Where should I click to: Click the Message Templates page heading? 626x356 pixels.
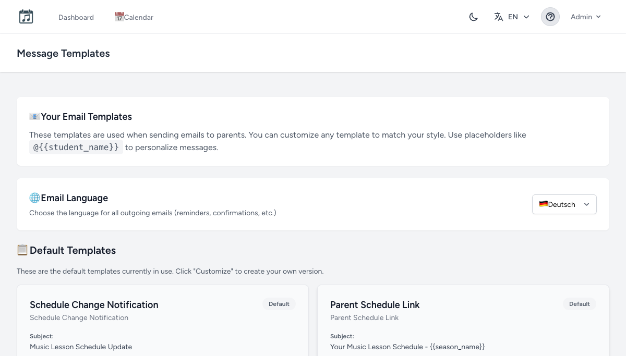[x=63, y=53]
